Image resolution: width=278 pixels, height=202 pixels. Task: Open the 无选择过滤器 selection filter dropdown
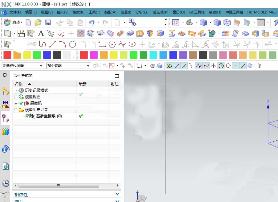(42, 65)
